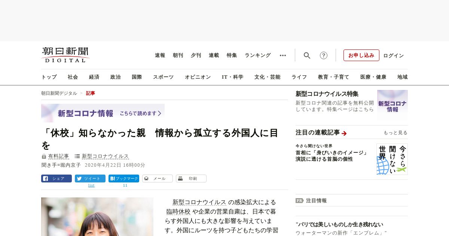Open the search magnifier icon
Viewport: 449px width, 236px height.
[307, 55]
